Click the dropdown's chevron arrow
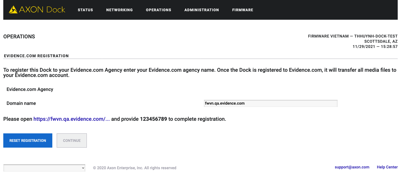The height and width of the screenshot is (175, 401). [82, 168]
